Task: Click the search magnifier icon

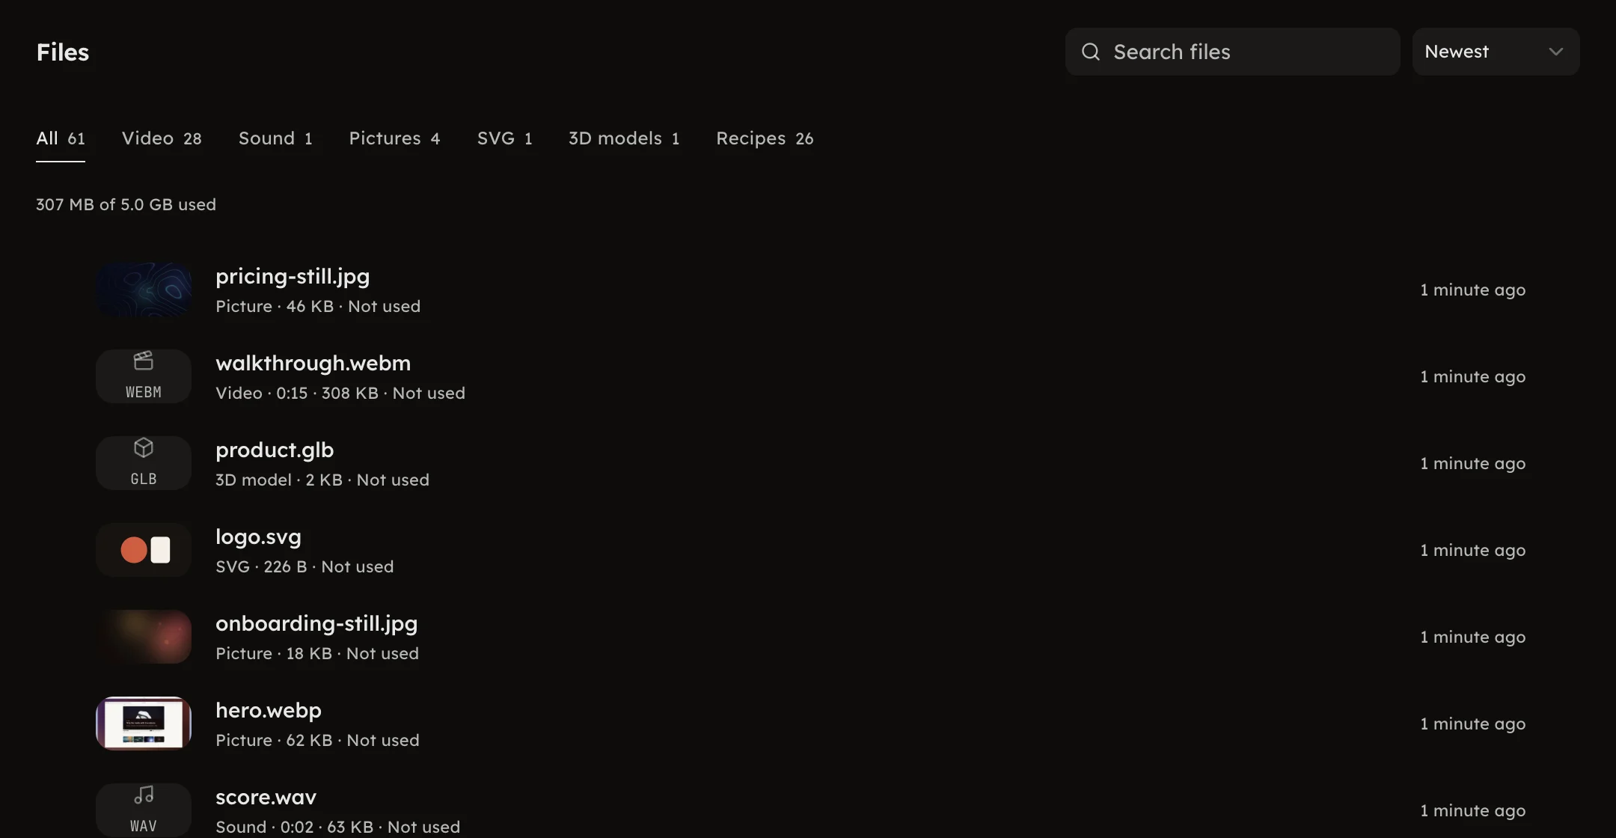Action: pyautogui.click(x=1091, y=52)
